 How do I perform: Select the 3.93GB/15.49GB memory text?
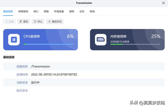tap(120, 42)
